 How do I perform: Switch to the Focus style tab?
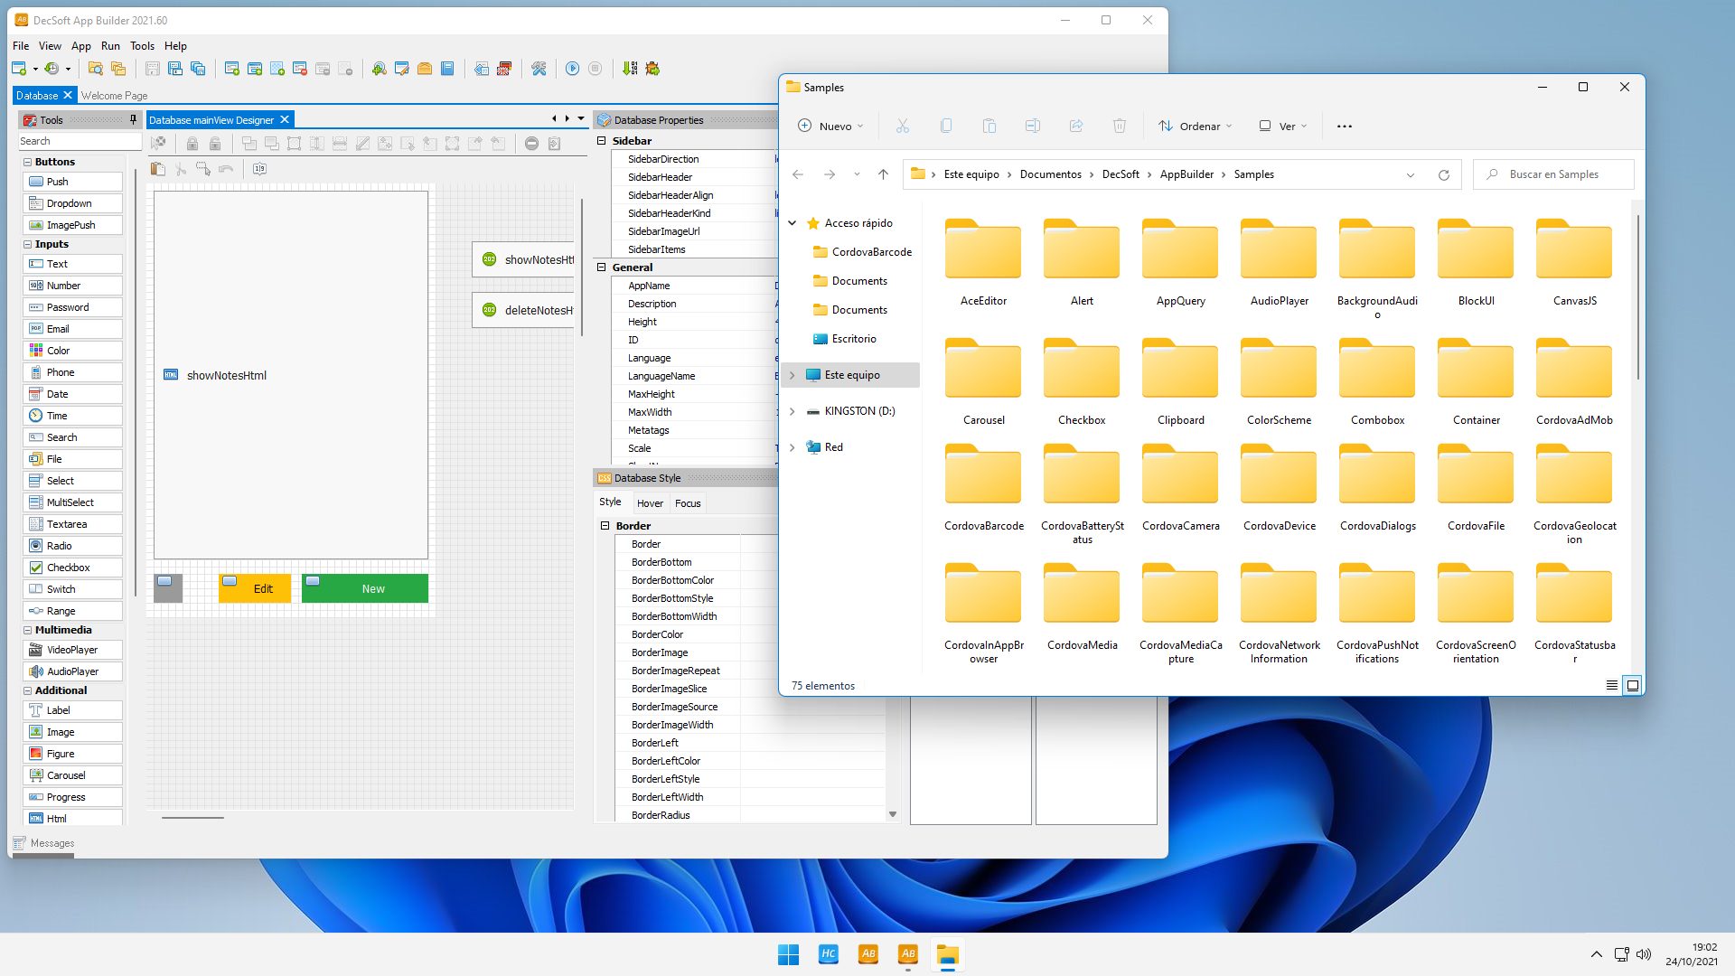point(688,502)
